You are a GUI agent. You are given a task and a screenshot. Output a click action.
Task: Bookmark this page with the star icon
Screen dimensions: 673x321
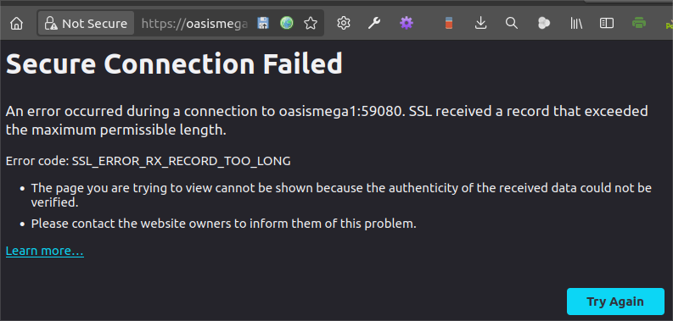pyautogui.click(x=311, y=23)
